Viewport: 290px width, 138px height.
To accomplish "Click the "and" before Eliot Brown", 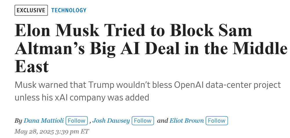I will [162, 121].
